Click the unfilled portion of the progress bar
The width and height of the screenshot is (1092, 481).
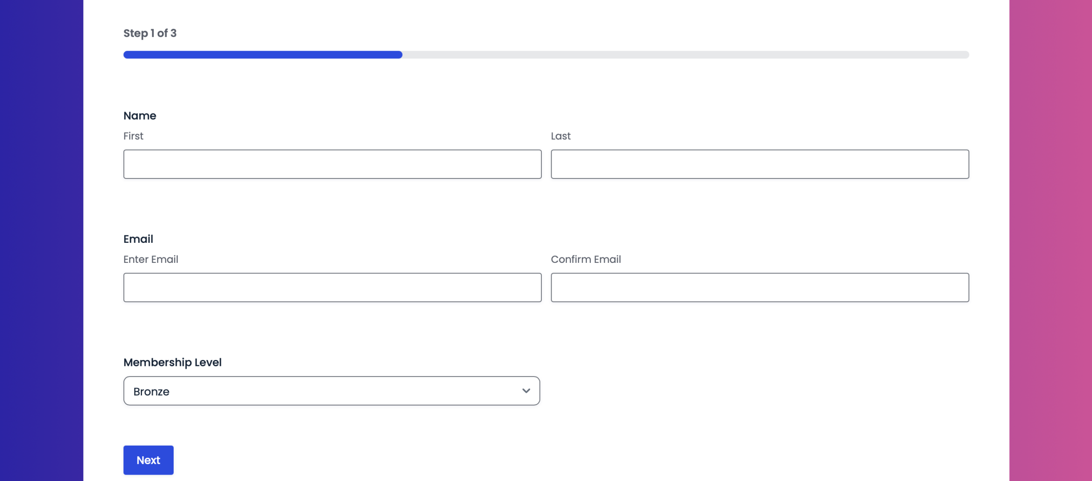[x=682, y=55]
